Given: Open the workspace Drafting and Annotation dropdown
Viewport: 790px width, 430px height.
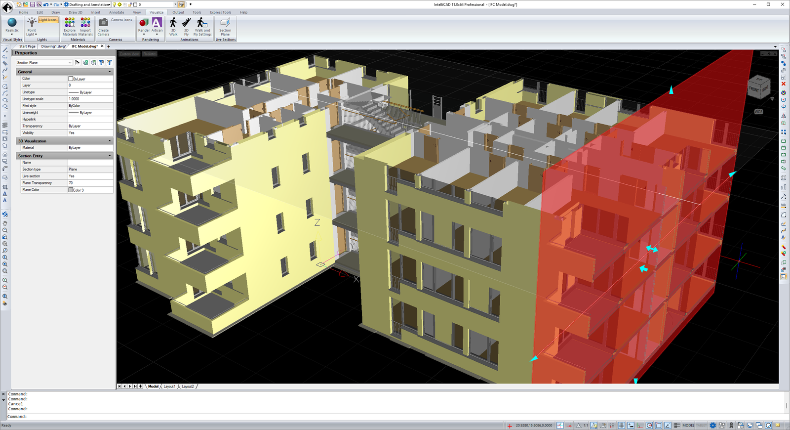Looking at the screenshot, I should click(87, 4).
